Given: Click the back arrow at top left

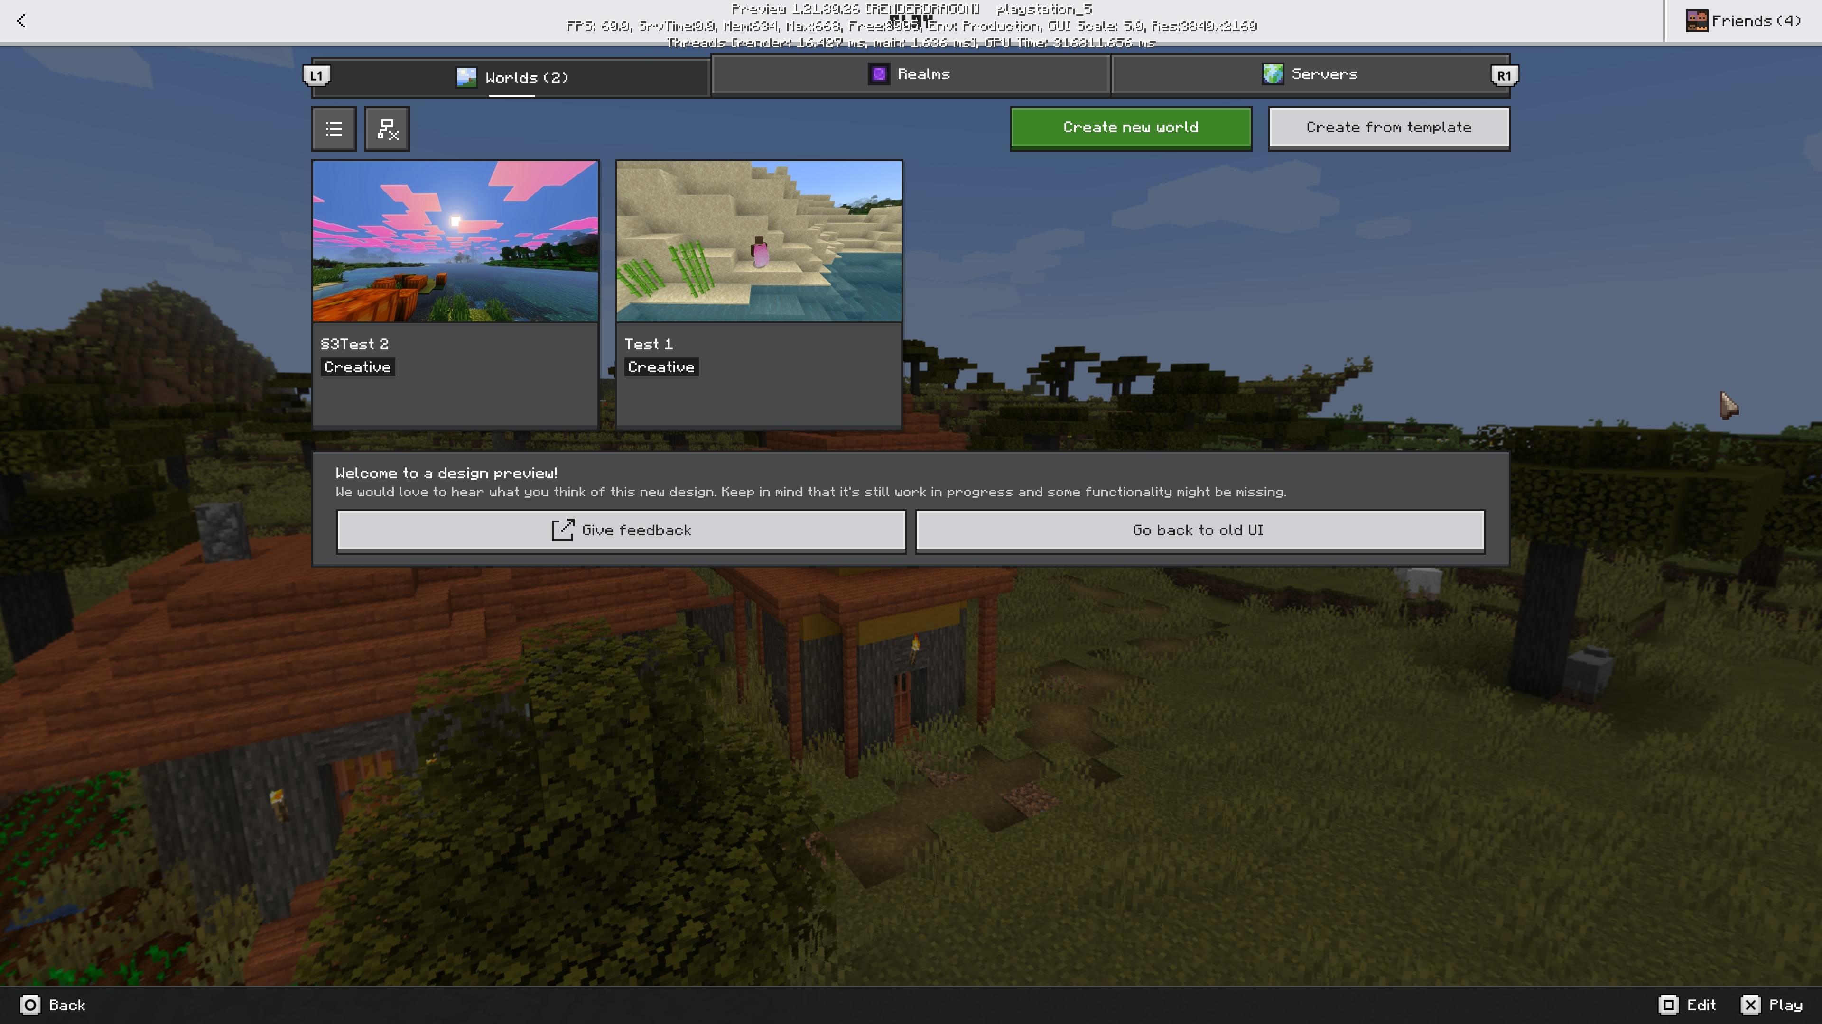Looking at the screenshot, I should pos(21,21).
